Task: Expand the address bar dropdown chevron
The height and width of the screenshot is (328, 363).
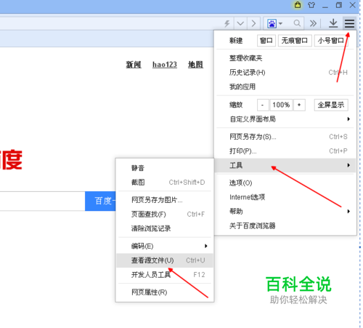Action: click(240, 23)
